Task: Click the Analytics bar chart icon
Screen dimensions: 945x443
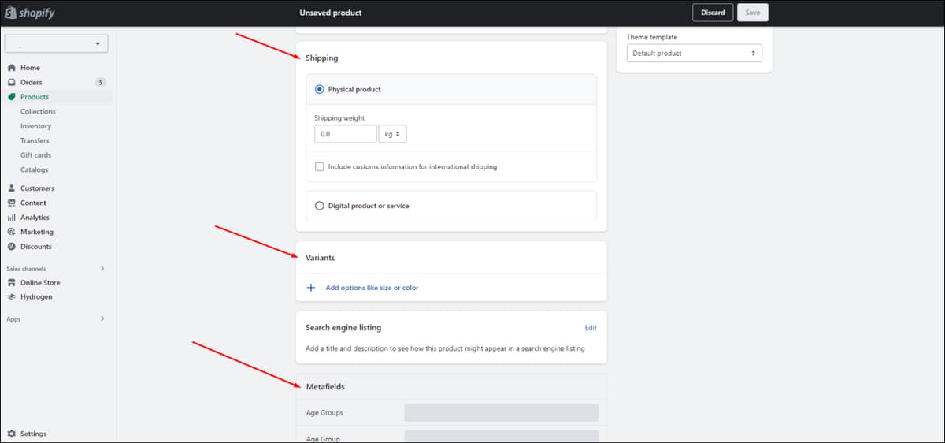Action: tap(12, 218)
